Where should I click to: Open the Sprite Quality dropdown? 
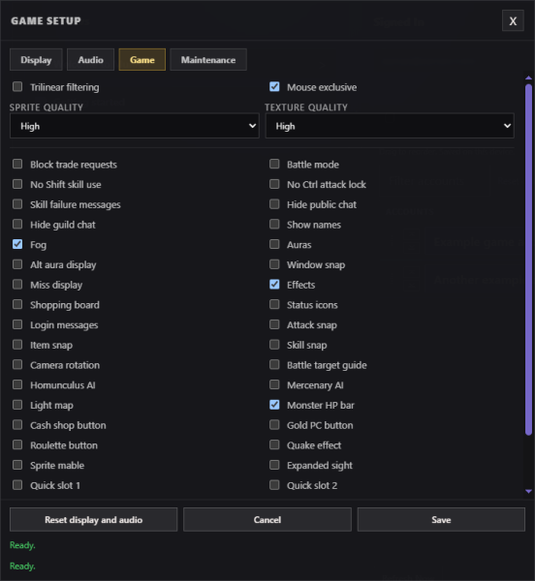click(134, 126)
